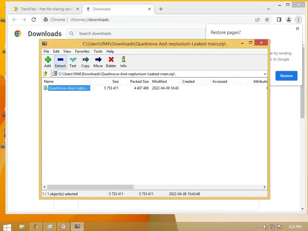Click the Chrome page scroll down arrow
Image resolution: width=308 pixels, height=231 pixels.
point(302,209)
